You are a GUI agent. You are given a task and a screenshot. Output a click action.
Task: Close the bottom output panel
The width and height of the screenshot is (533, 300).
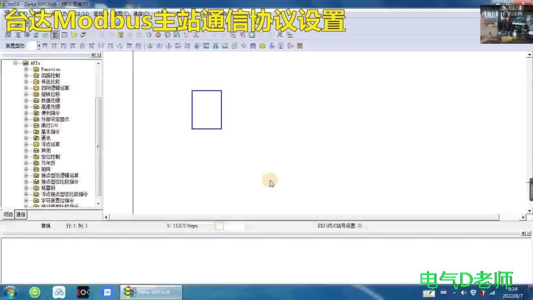tap(529, 234)
